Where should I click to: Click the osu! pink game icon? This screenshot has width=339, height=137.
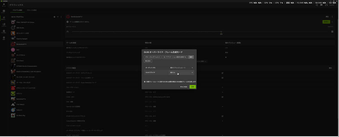coord(13,50)
